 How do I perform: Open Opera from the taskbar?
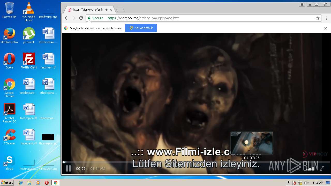(x=47, y=183)
